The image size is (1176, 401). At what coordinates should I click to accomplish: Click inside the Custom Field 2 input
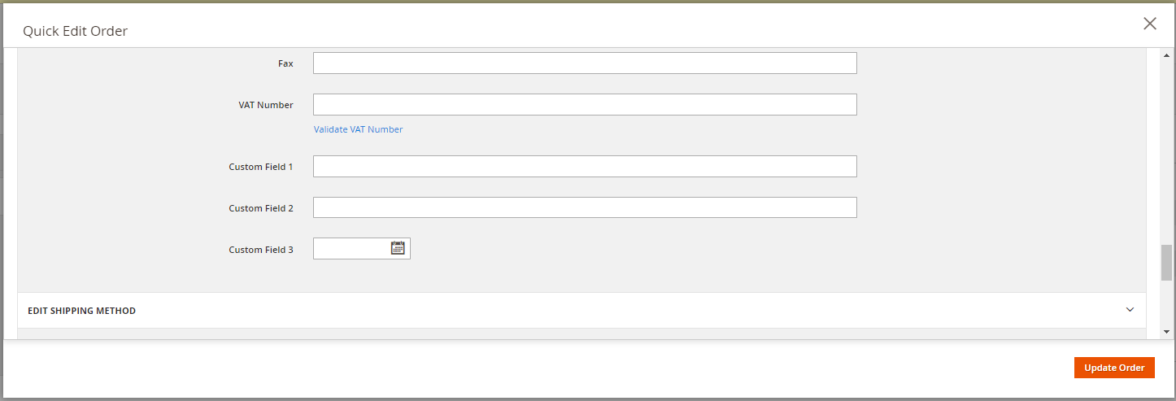(x=584, y=208)
